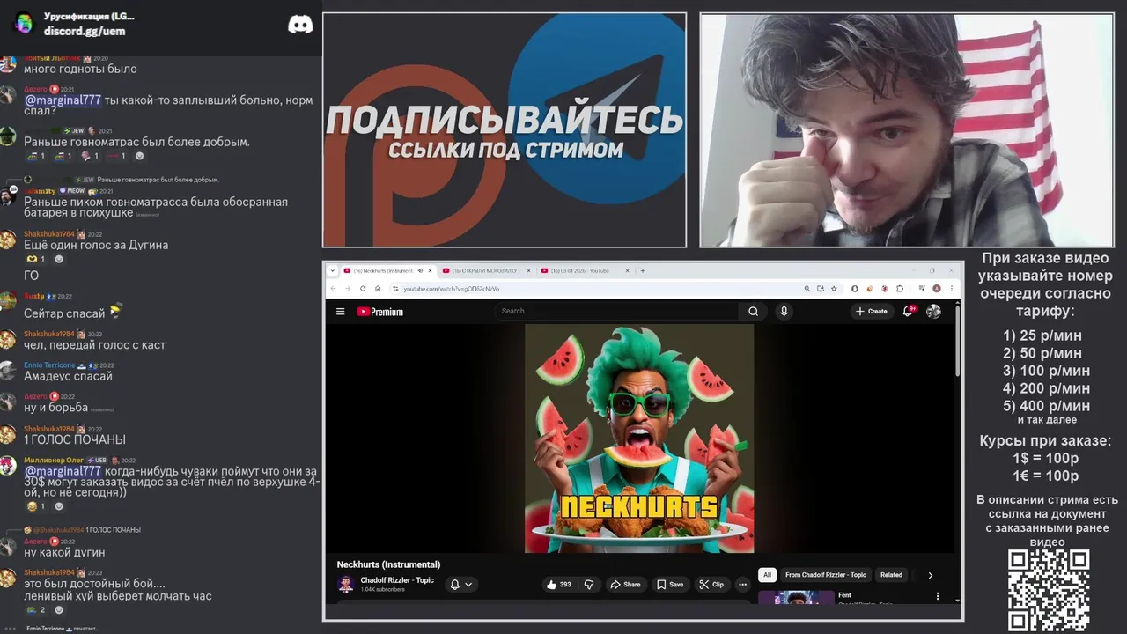
Task: Click reaction under 'это был достойный бой' message
Action: [36, 609]
